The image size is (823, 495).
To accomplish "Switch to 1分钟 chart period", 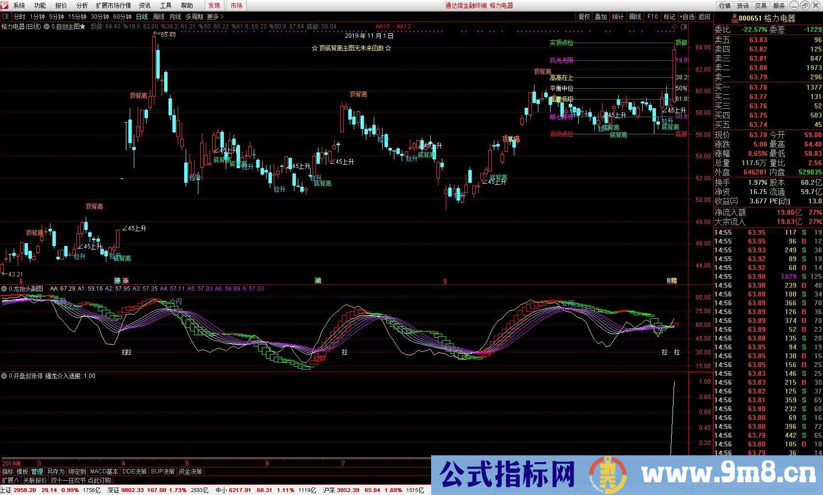I will [38, 17].
